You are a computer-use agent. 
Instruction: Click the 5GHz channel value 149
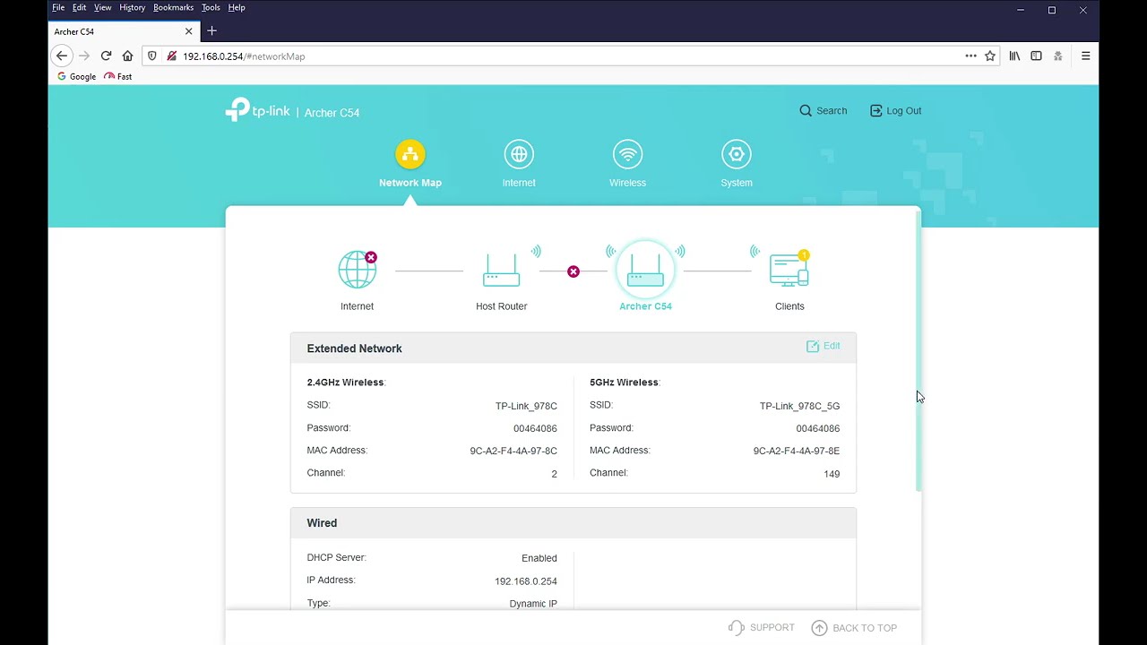coord(832,474)
